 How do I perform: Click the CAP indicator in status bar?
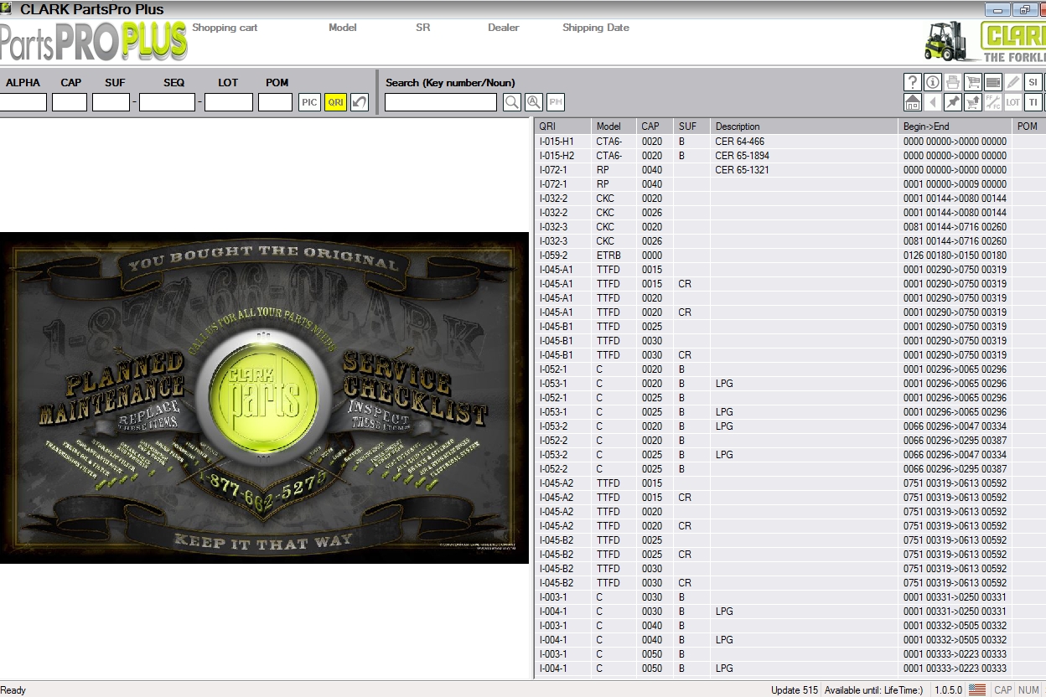coord(1002,690)
